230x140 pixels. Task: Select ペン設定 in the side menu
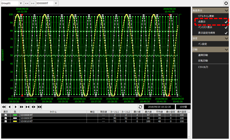202,44
